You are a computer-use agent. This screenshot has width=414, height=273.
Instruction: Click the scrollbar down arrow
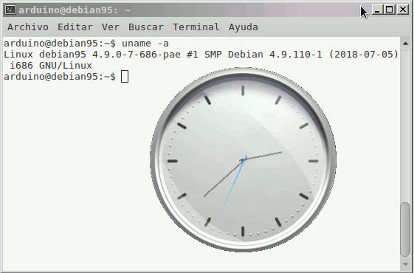tap(405, 264)
